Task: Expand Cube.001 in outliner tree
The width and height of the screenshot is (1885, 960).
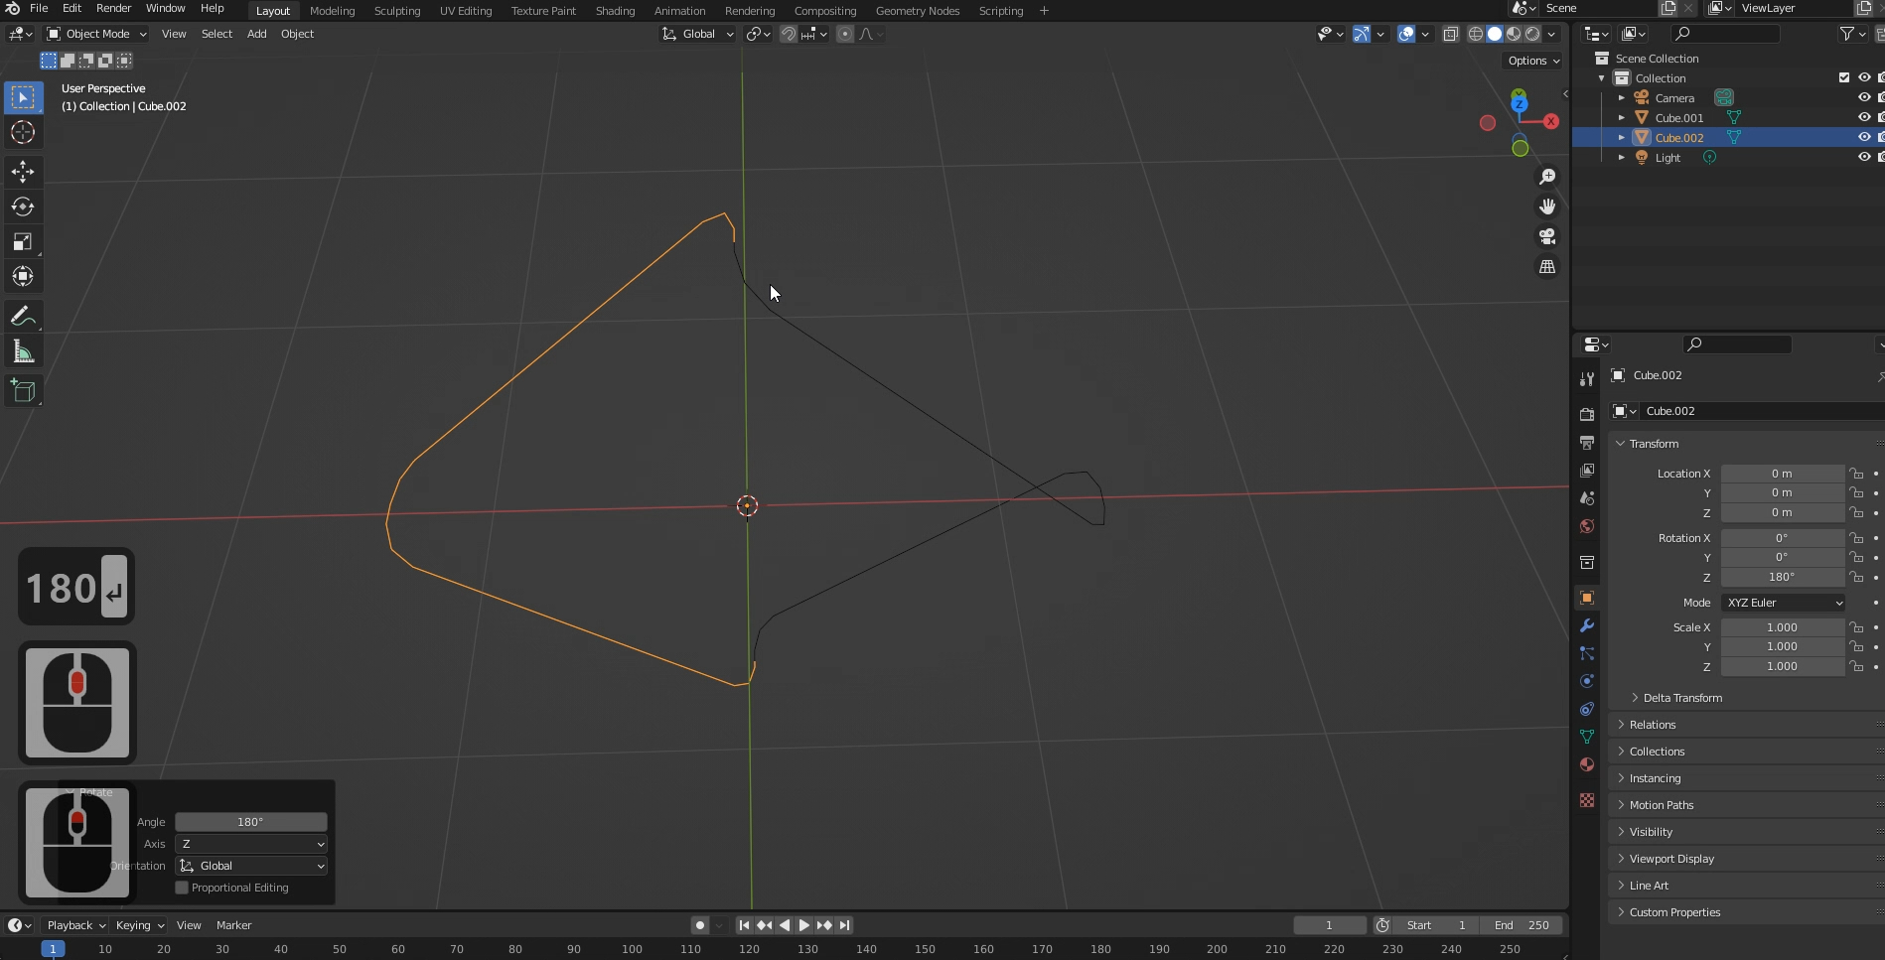Action: (1622, 117)
